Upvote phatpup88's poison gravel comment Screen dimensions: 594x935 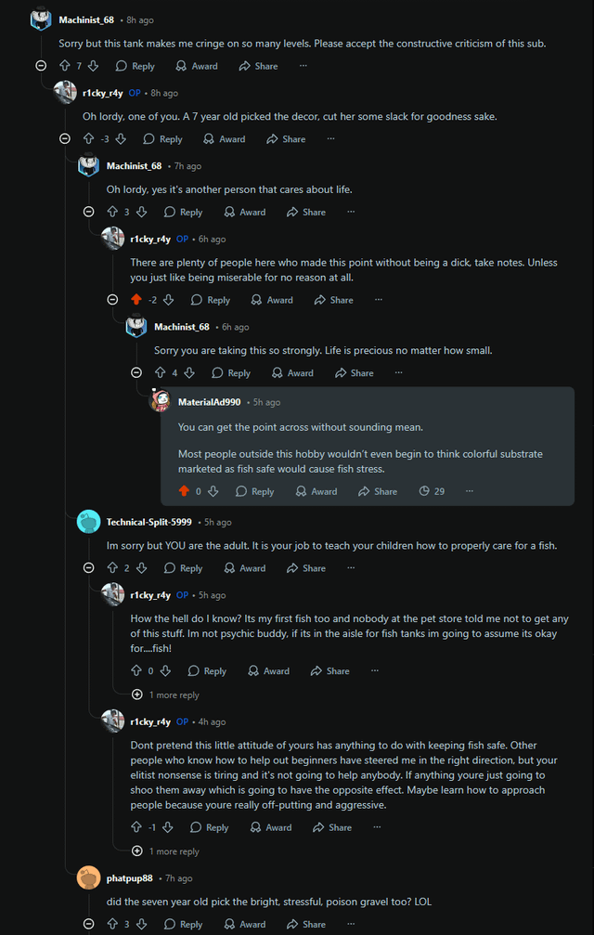[112, 924]
